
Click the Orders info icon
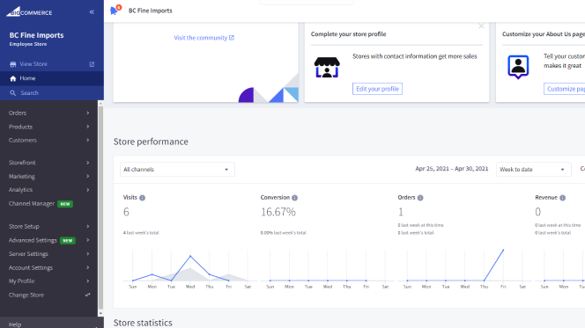click(x=420, y=198)
